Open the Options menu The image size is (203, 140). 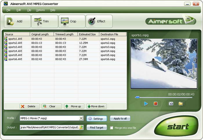point(40,10)
